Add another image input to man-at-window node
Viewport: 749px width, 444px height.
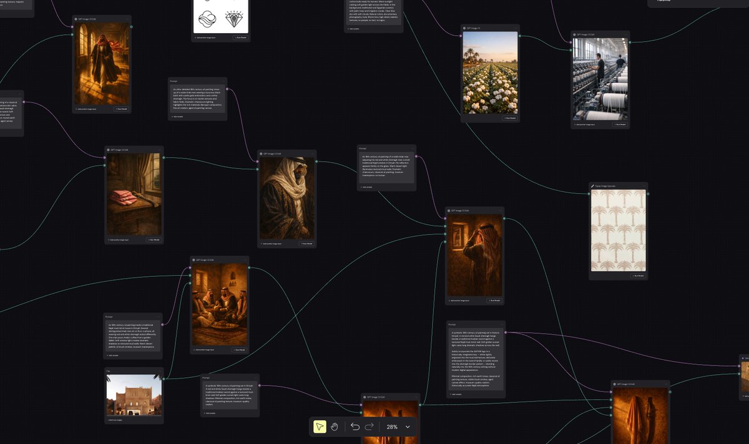(459, 300)
